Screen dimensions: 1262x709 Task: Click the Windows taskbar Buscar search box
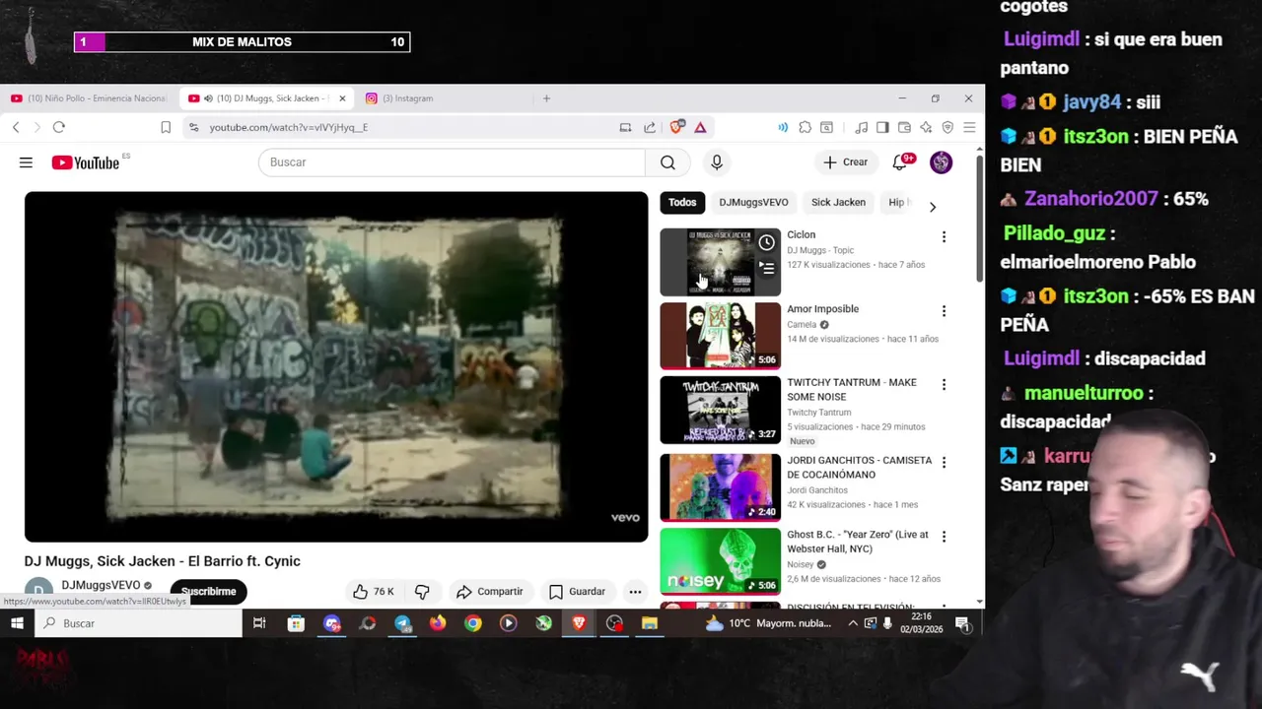coord(139,623)
